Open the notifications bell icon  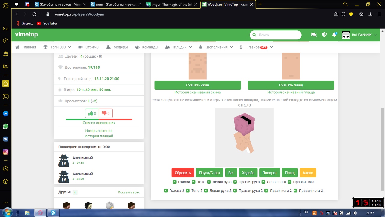[334, 35]
